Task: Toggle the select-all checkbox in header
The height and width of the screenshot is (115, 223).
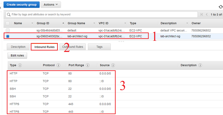Action: pyautogui.click(x=8, y=23)
